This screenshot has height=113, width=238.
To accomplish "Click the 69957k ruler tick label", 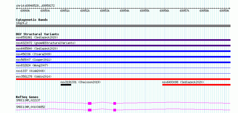I will tap(185, 11).
